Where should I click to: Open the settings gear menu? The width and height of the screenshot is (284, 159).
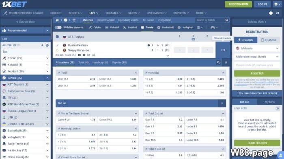tap(277, 4)
